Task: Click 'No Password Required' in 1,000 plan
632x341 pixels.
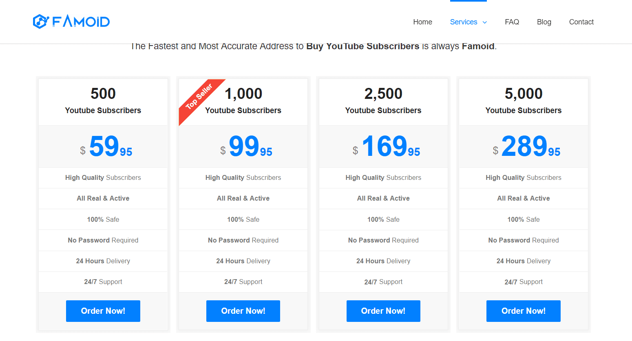Action: (x=243, y=240)
